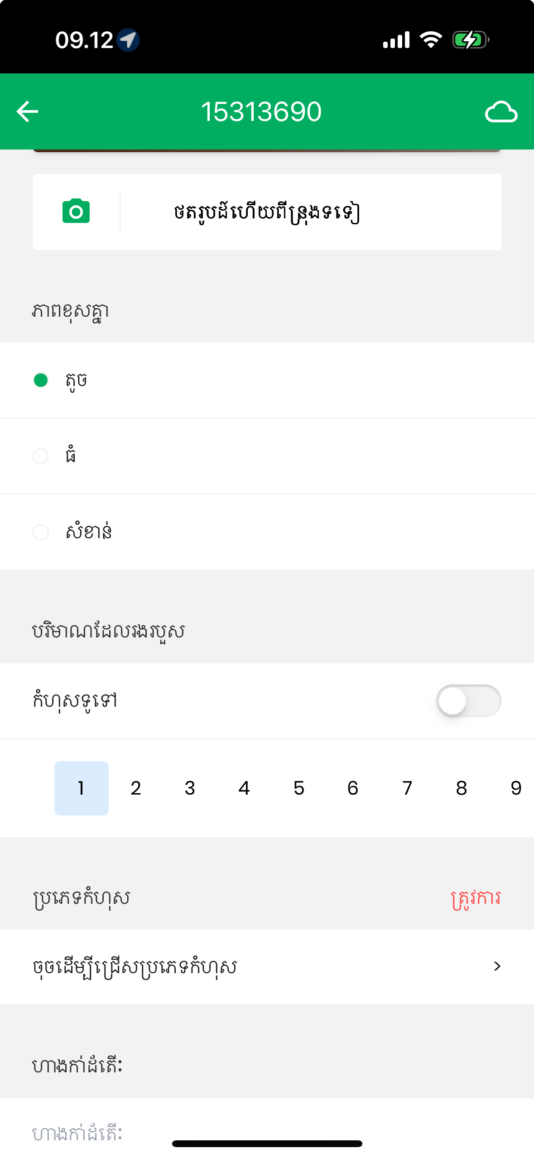Tap the battery charging icon
Viewport: 534px width, 1158px height.
point(471,40)
